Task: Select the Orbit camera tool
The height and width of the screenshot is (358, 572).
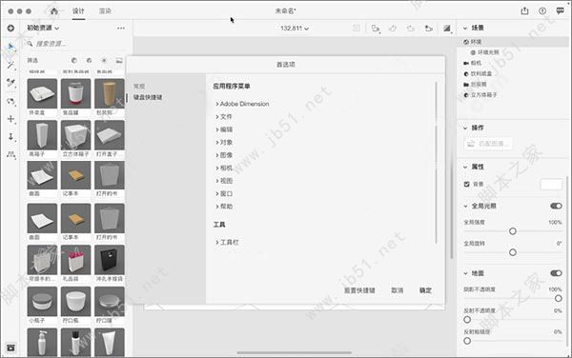Action: (10, 101)
